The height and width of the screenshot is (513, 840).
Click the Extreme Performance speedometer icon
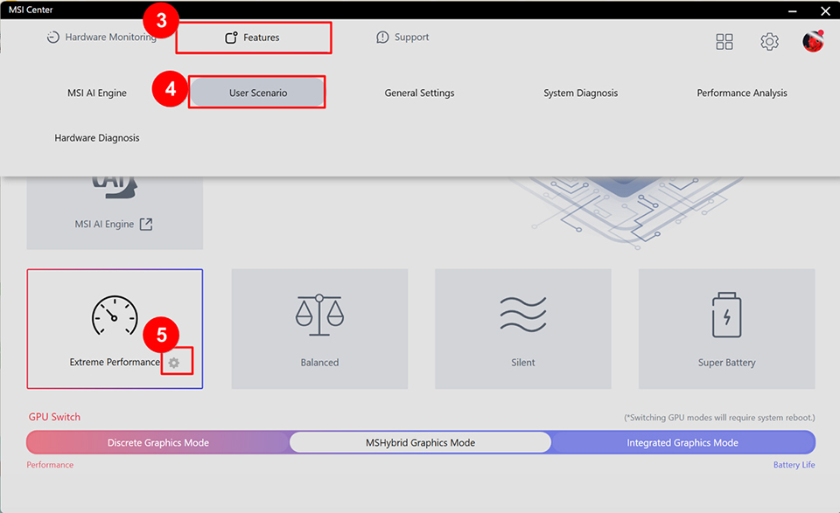115,315
